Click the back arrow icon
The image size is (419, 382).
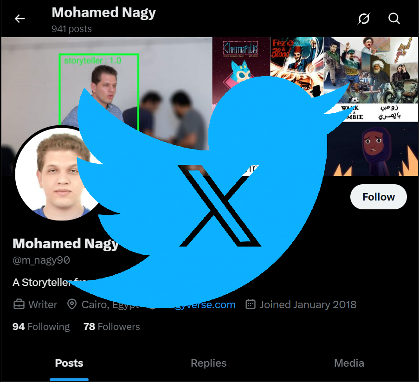click(x=19, y=19)
